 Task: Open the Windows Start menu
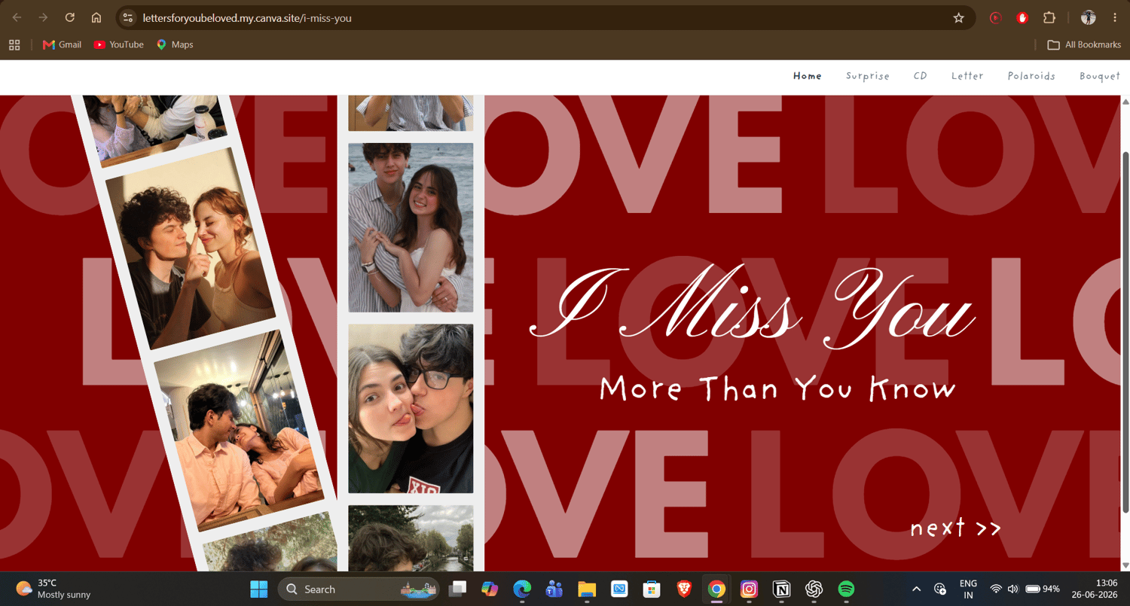[259, 589]
